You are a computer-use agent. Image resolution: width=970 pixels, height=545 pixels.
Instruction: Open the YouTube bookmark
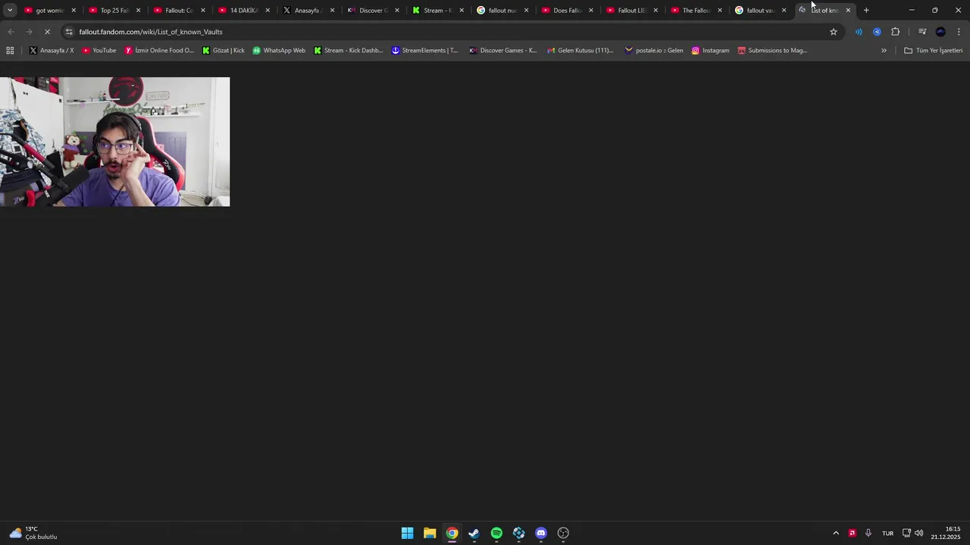pos(99,51)
